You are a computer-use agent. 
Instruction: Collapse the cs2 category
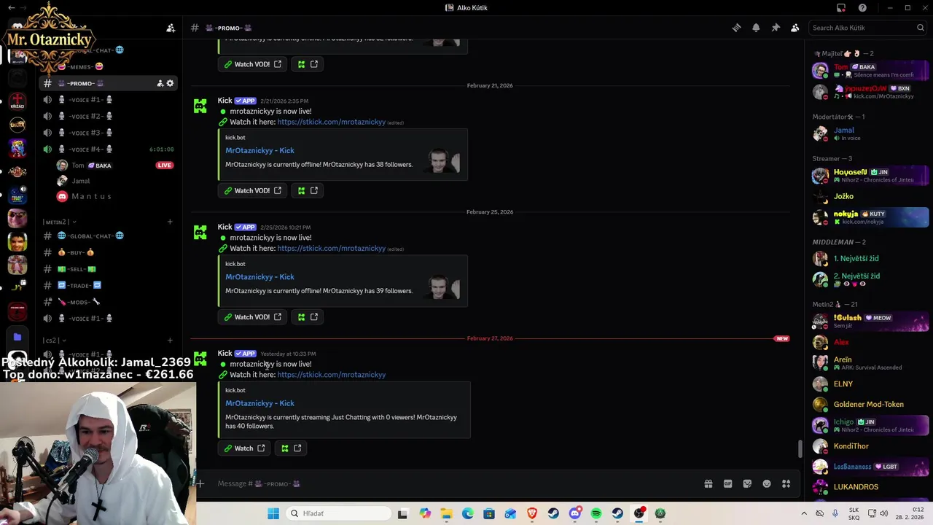coord(54,341)
